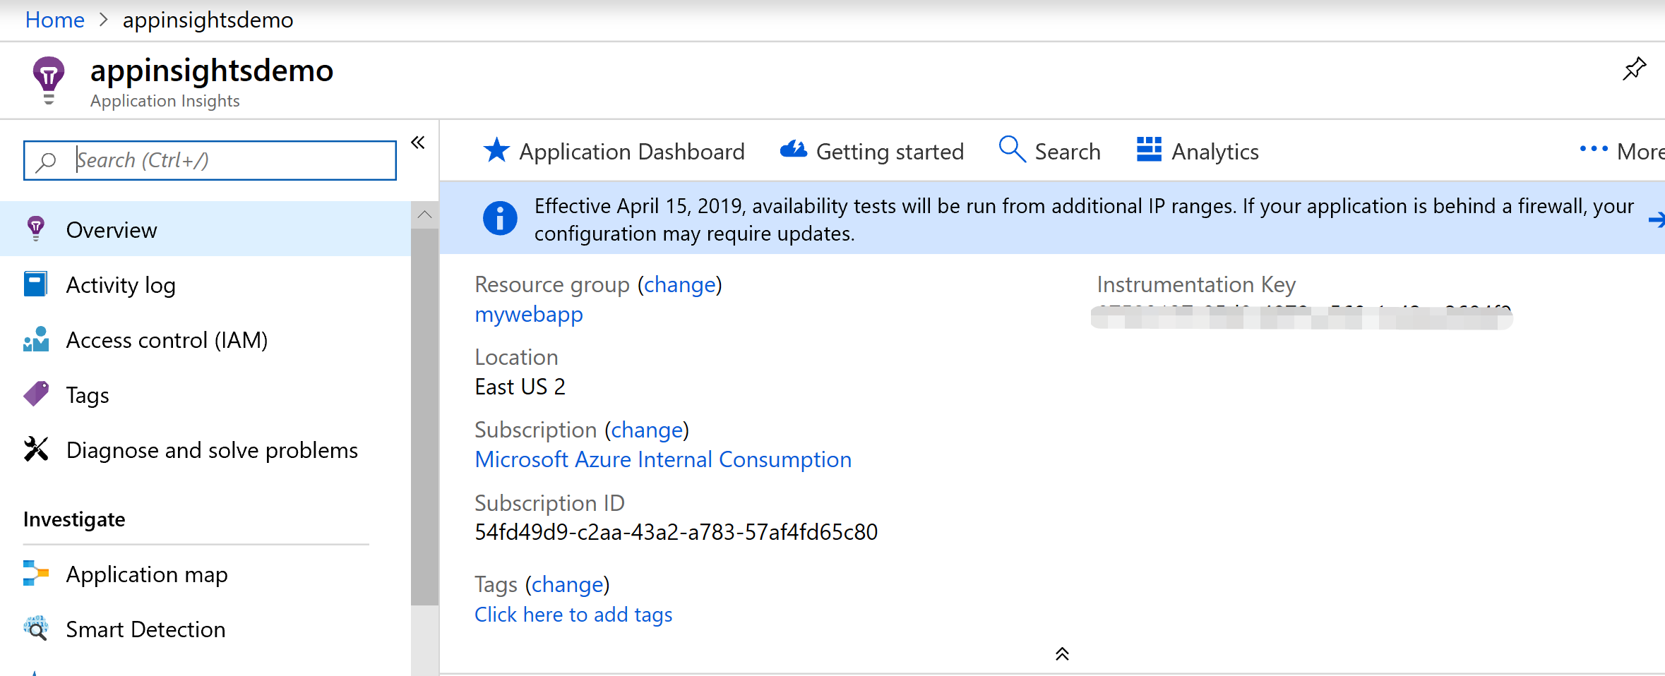Click the arrow at banner's end
Screen dimensions: 1665x676
tap(1657, 220)
